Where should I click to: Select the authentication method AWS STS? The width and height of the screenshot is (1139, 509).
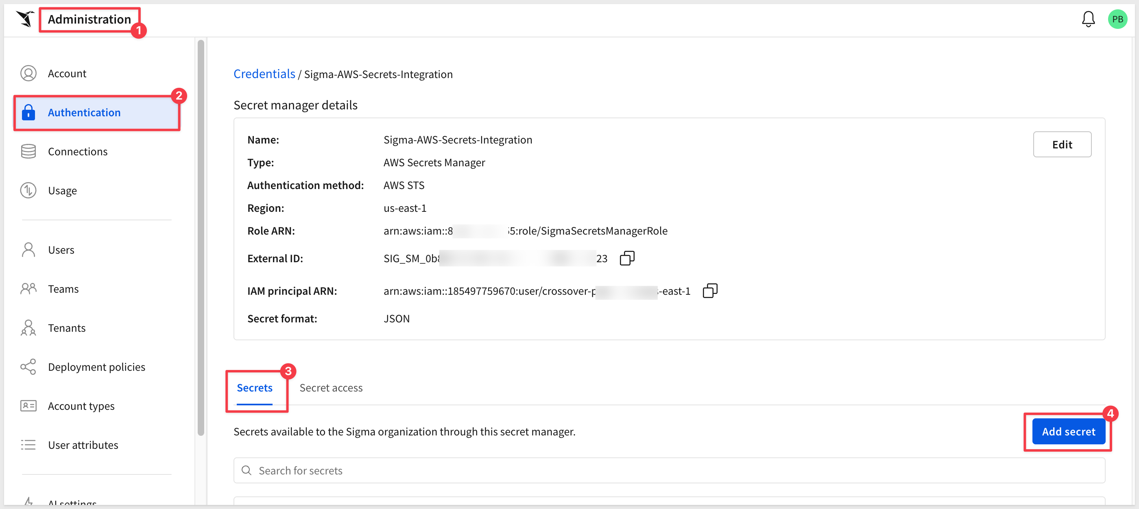pyautogui.click(x=404, y=185)
